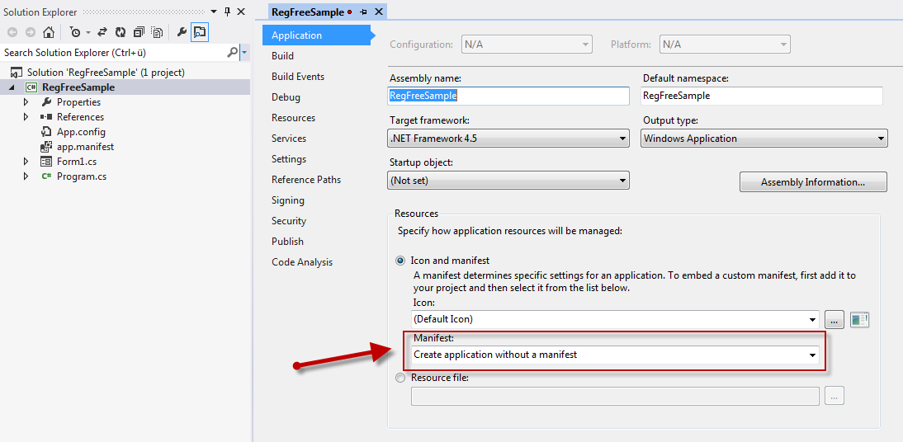The width and height of the screenshot is (903, 442).
Task: Go to the Services page
Action: point(289,139)
